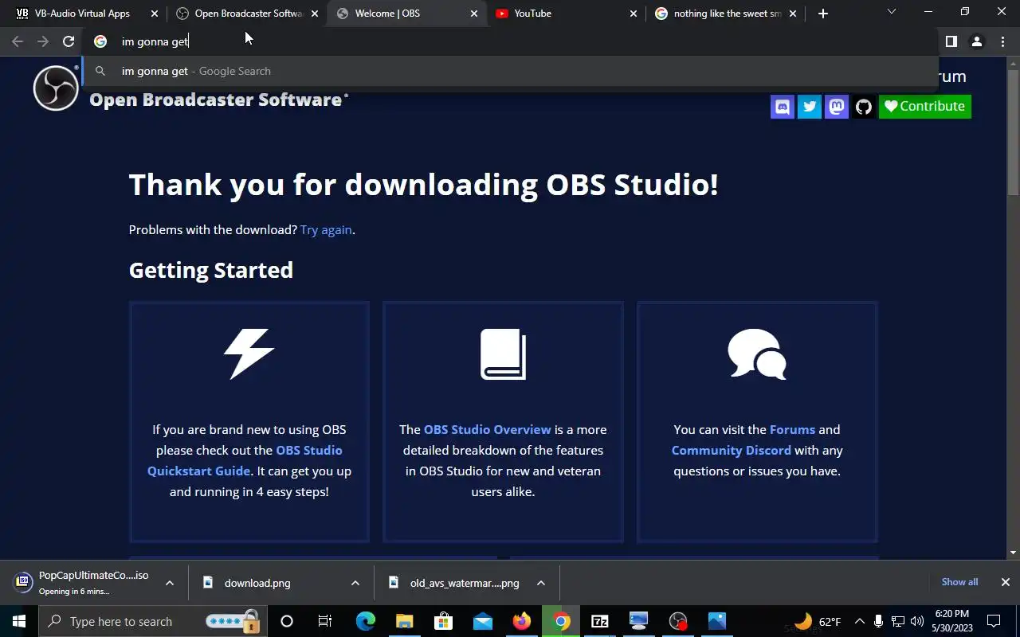Open Chrome side panel
Image resolution: width=1020 pixels, height=637 pixels.
coord(951,41)
